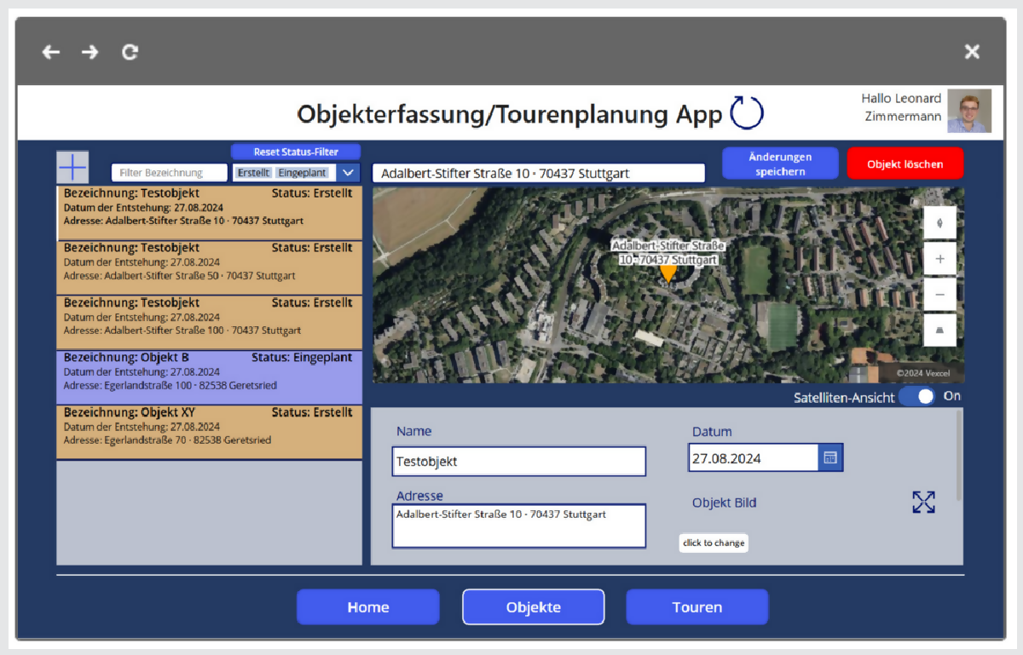Expand the status filter dropdown arrow
Viewport: 1023px width, 655px height.
[x=348, y=173]
